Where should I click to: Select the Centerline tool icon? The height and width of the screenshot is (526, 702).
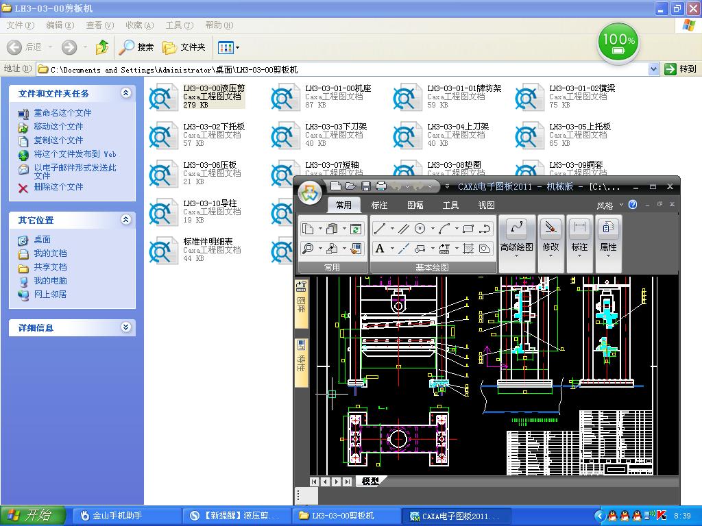click(404, 248)
